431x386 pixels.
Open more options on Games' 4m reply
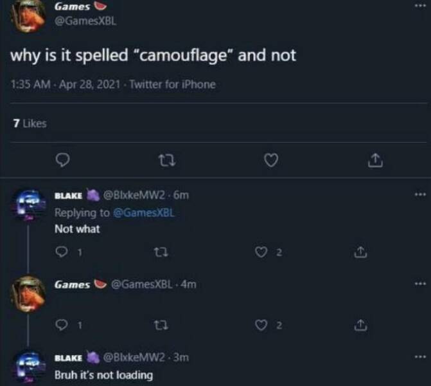(x=420, y=284)
